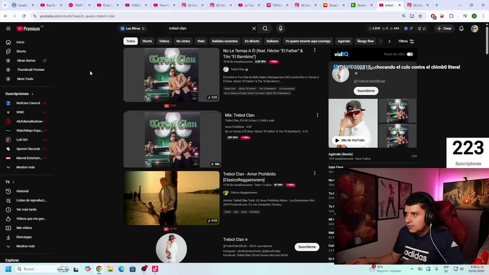This screenshot has height=275, width=489.
Task: Open a new browser tab
Action: [437, 5]
